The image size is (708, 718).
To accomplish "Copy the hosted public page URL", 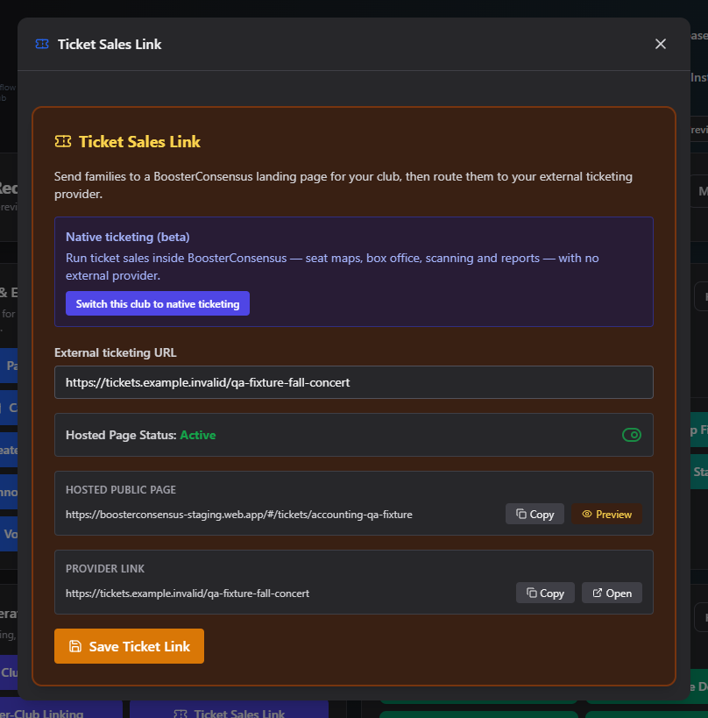I will [535, 515].
